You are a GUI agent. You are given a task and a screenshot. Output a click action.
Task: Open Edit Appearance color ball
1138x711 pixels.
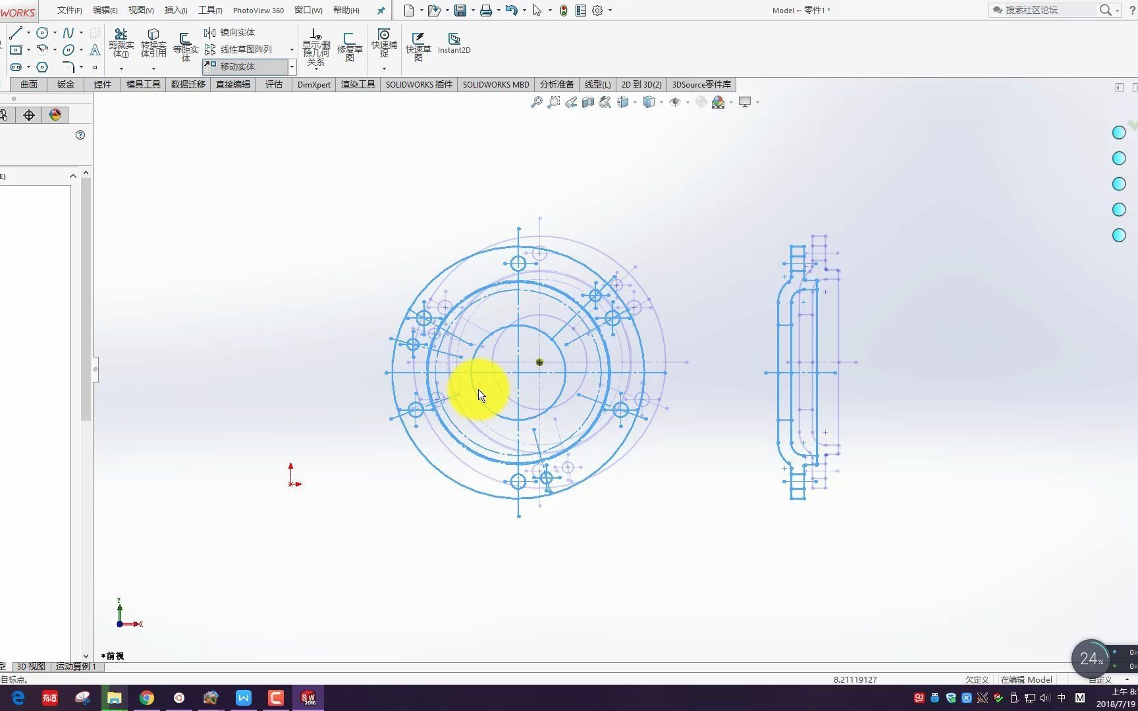pyautogui.click(x=701, y=102)
